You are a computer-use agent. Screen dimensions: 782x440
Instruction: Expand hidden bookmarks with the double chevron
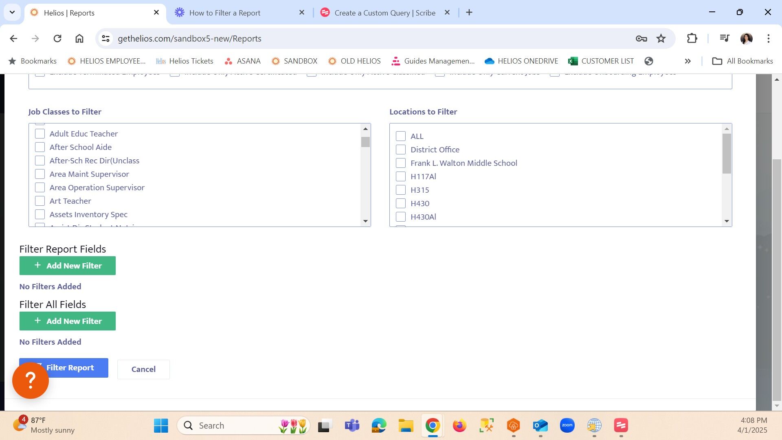click(x=688, y=61)
